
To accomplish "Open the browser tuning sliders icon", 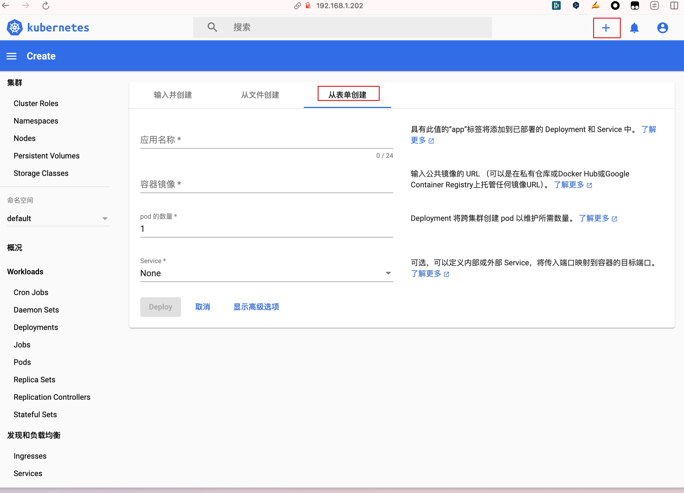I will click(x=655, y=5).
